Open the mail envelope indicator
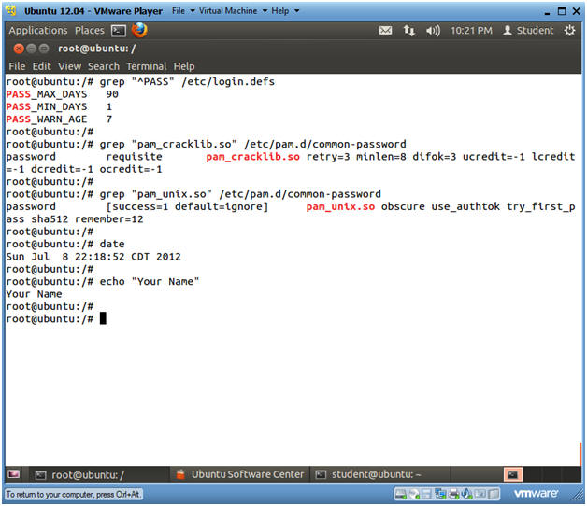Screen dimensions: 587x506 pyautogui.click(x=385, y=31)
